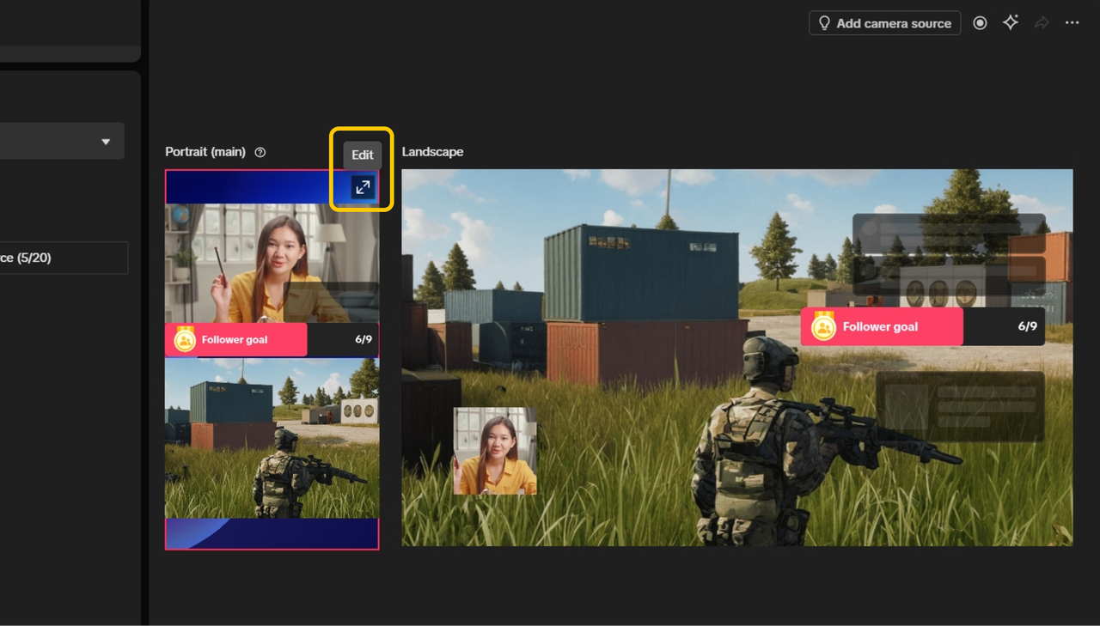Select the game capture in portrait preview
1100x626 pixels.
point(272,438)
